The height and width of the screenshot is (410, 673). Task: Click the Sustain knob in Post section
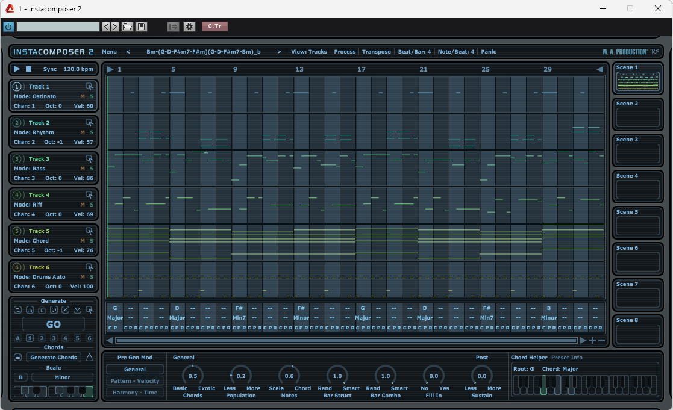pos(482,376)
